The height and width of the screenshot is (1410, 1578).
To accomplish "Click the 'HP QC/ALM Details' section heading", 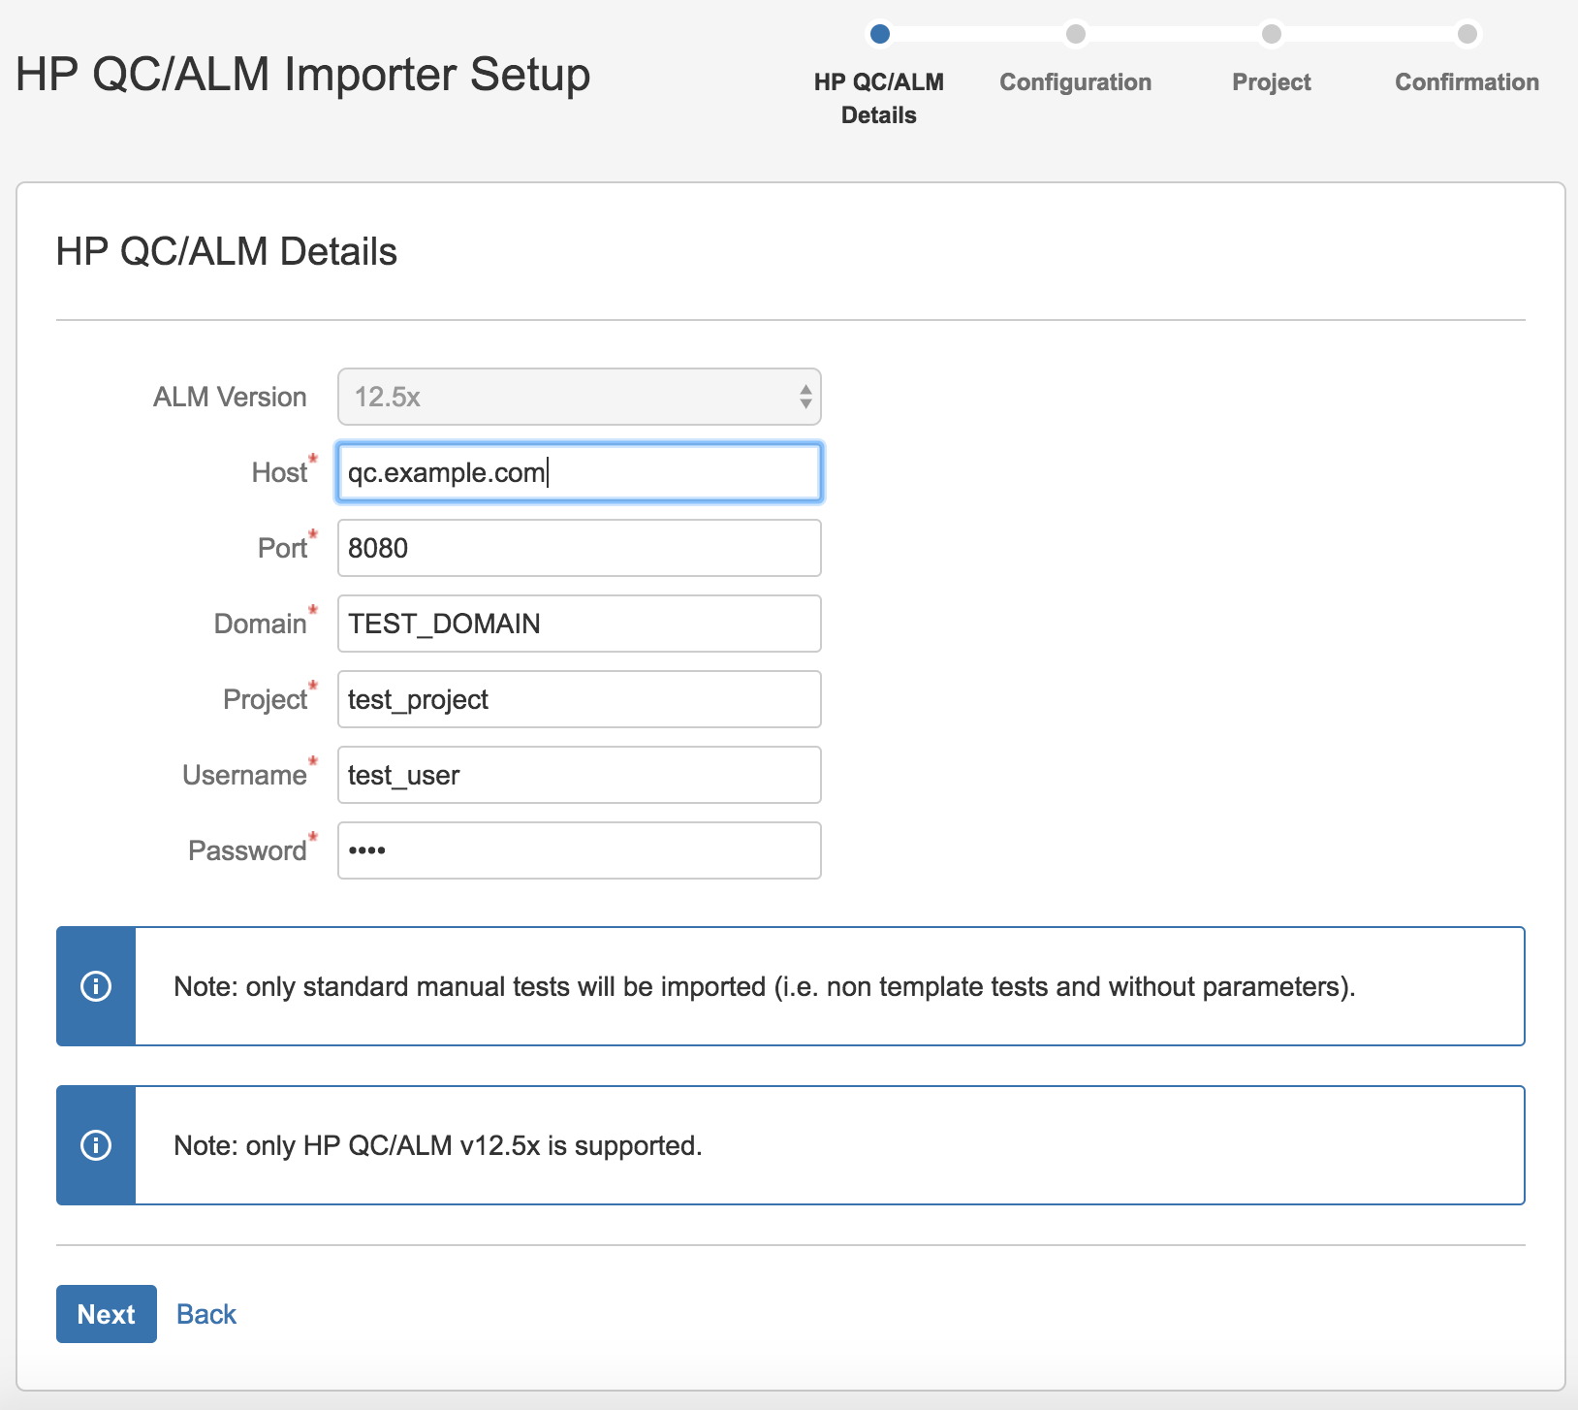I will click(227, 252).
